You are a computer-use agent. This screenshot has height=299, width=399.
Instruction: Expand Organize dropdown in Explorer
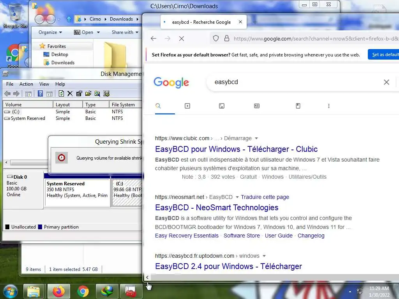click(x=50, y=32)
